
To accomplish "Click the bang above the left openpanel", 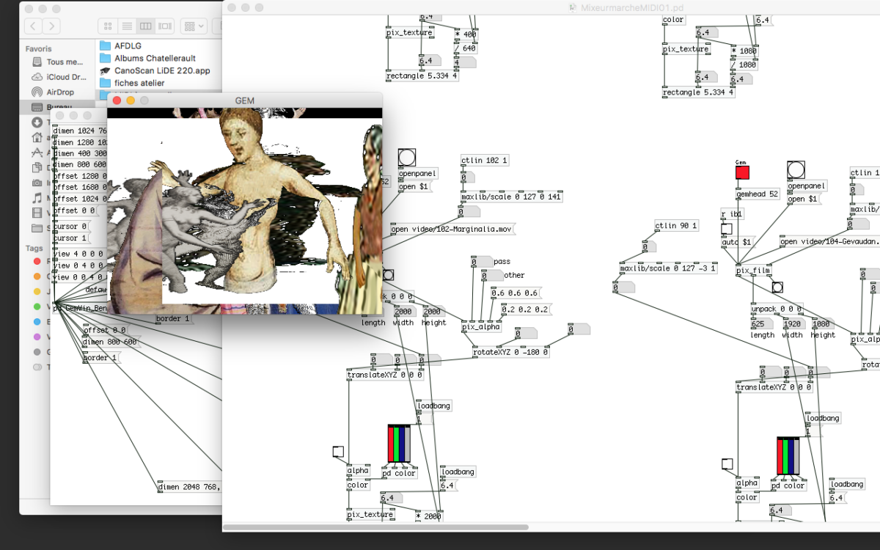I will pyautogui.click(x=407, y=158).
